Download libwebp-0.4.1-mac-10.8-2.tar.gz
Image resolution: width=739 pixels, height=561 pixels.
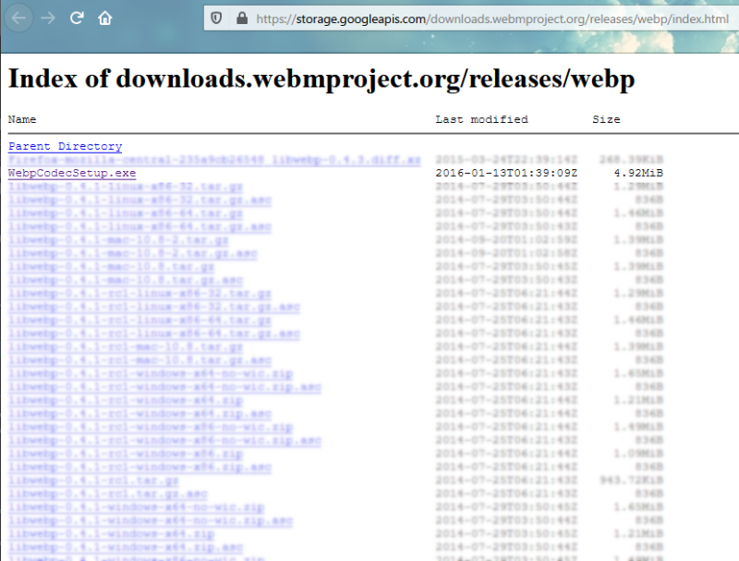pyautogui.click(x=118, y=240)
